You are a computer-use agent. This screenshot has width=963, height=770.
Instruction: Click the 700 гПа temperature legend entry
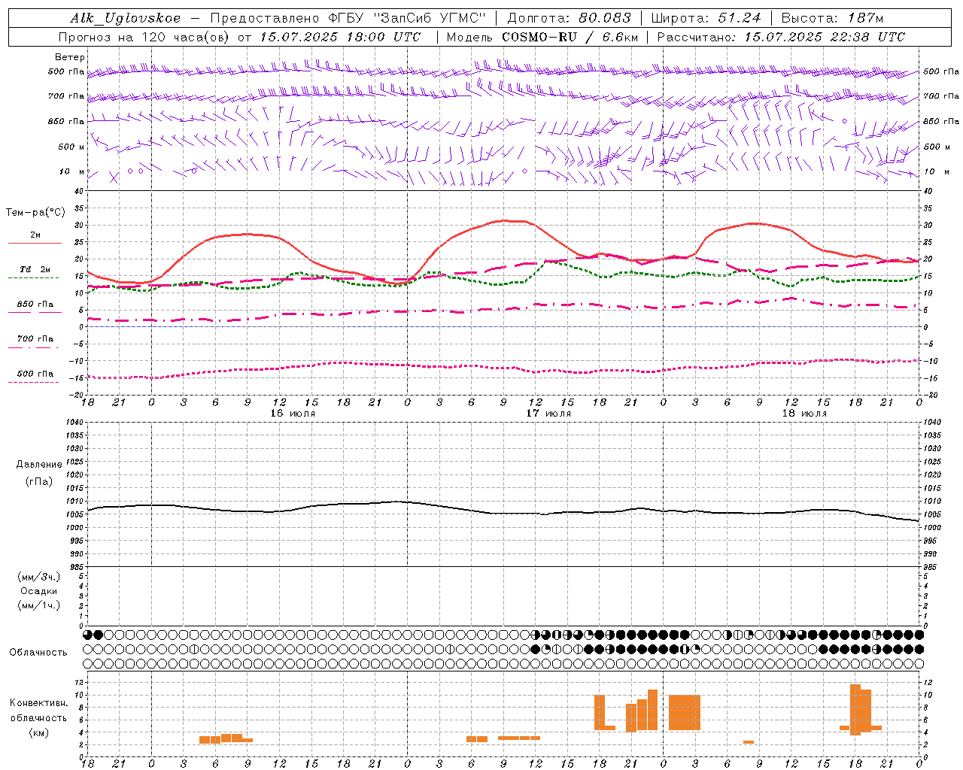click(x=35, y=339)
